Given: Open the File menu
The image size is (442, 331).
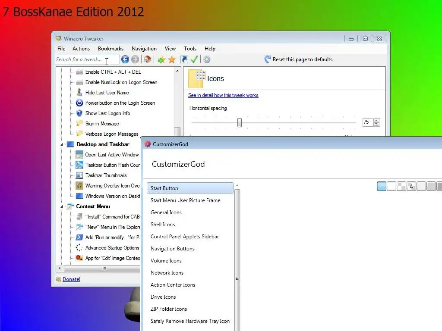Looking at the screenshot, I should (x=61, y=49).
